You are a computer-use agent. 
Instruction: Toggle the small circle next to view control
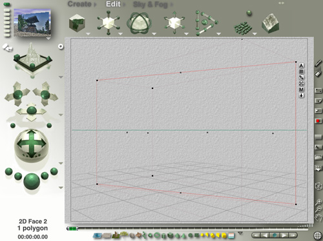pyautogui.click(x=61, y=46)
